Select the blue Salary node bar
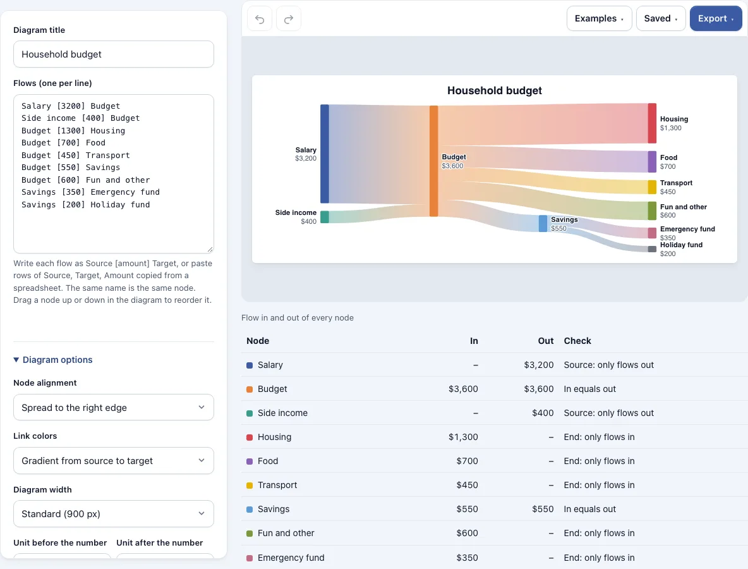 click(324, 154)
